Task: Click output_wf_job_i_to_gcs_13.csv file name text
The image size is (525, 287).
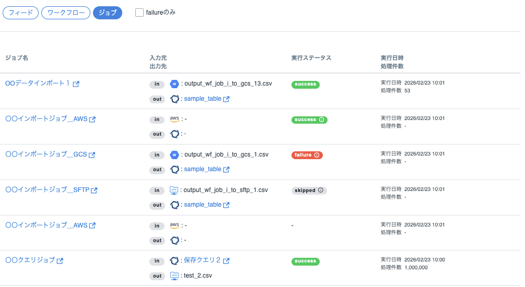Action: coord(228,83)
